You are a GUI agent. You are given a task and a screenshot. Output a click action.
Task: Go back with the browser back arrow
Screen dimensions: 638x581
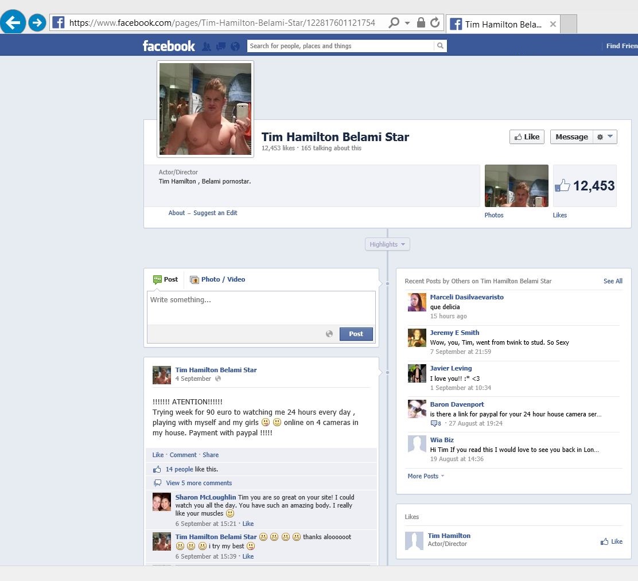[13, 22]
